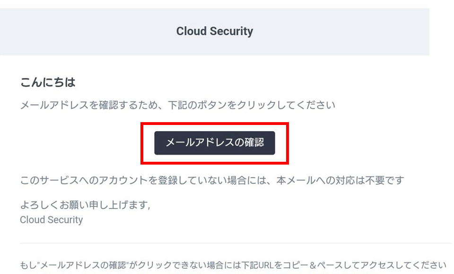Click the line about アカウントを登録していない場合

coord(212,180)
